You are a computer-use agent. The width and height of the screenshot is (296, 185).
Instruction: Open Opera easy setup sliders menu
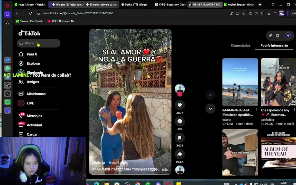275,13
